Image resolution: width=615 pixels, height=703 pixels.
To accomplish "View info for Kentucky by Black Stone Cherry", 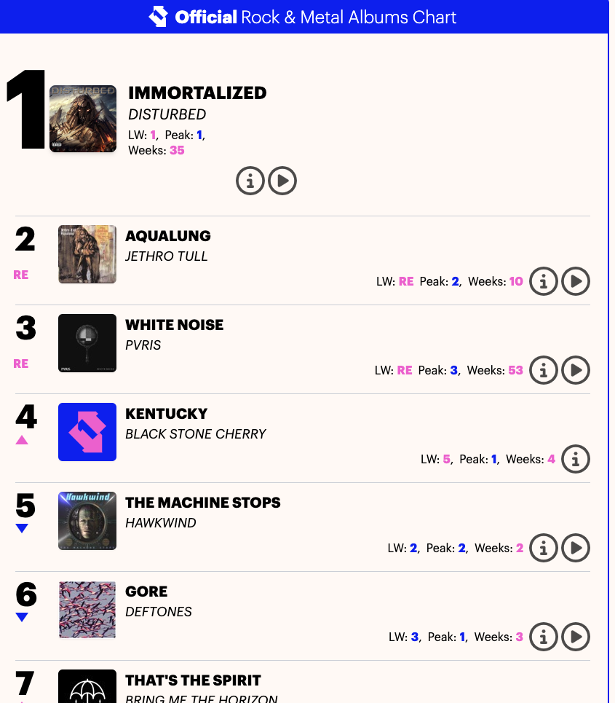I will click(576, 459).
